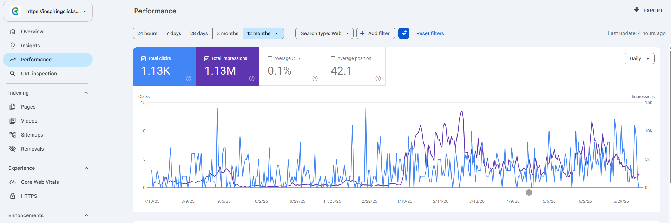
Task: Click the Average CTR help question icon
Action: (315, 78)
